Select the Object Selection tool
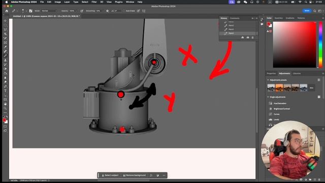325x183 pixels. [x=5, y=34]
